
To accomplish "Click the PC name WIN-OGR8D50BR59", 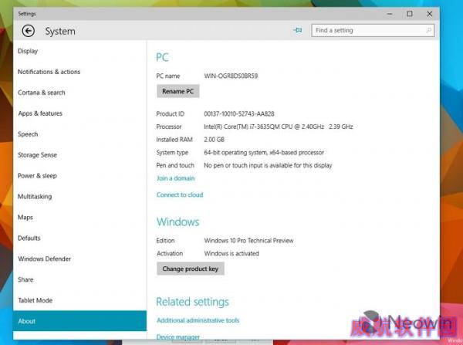I will pos(231,76).
